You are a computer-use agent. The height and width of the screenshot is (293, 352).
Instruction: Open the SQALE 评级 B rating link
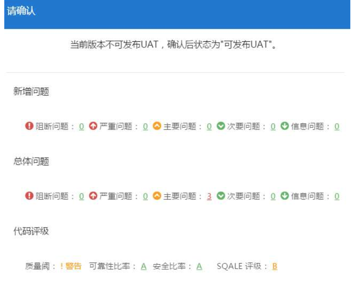pos(275,266)
